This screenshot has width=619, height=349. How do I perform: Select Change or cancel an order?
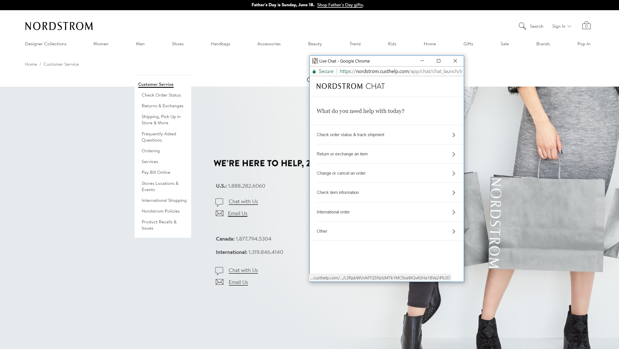tap(387, 173)
